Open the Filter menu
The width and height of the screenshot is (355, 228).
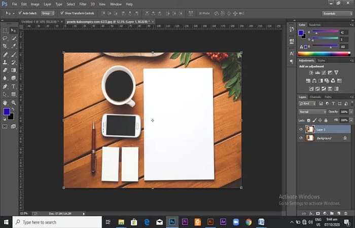click(x=83, y=4)
